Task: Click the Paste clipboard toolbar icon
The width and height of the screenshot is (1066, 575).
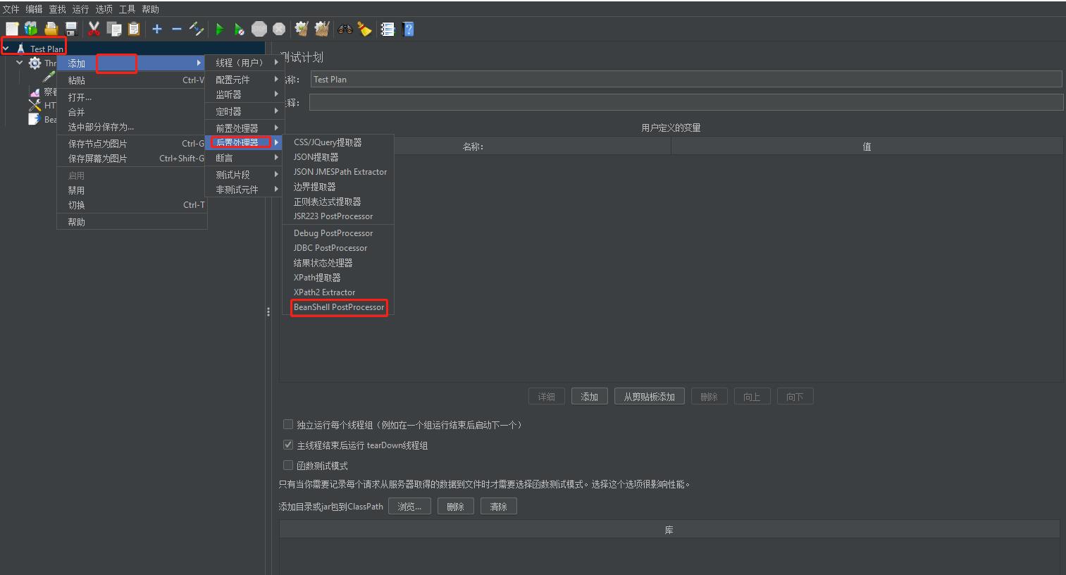Action: tap(133, 29)
